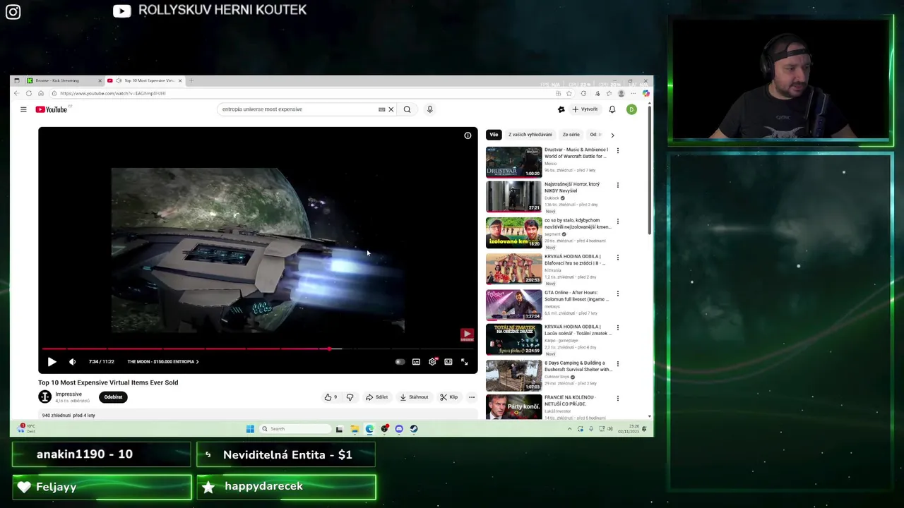Create a clip with the Klip button
Image resolution: width=904 pixels, height=508 pixels.
(448, 397)
